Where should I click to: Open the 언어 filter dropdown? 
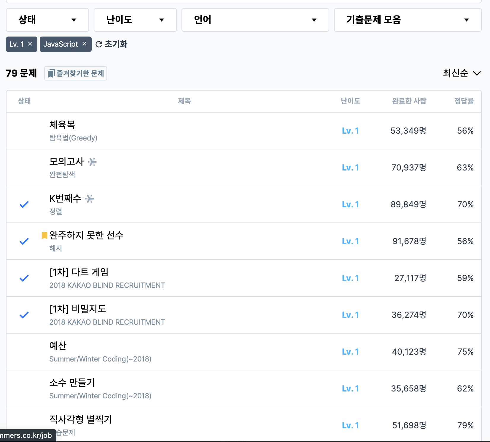[x=255, y=20]
